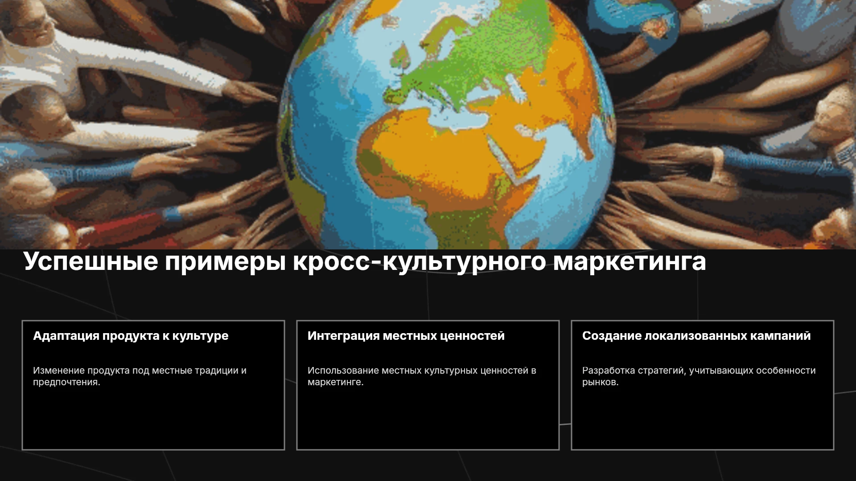Image resolution: width=856 pixels, height=481 pixels.
Task: Click the heading Интеграция местных ценностей
Action: click(x=406, y=336)
